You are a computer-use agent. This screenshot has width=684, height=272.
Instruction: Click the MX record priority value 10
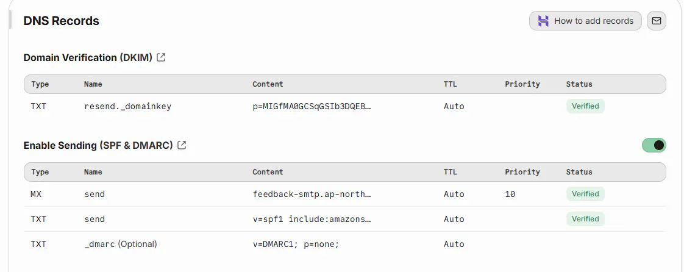pos(510,194)
